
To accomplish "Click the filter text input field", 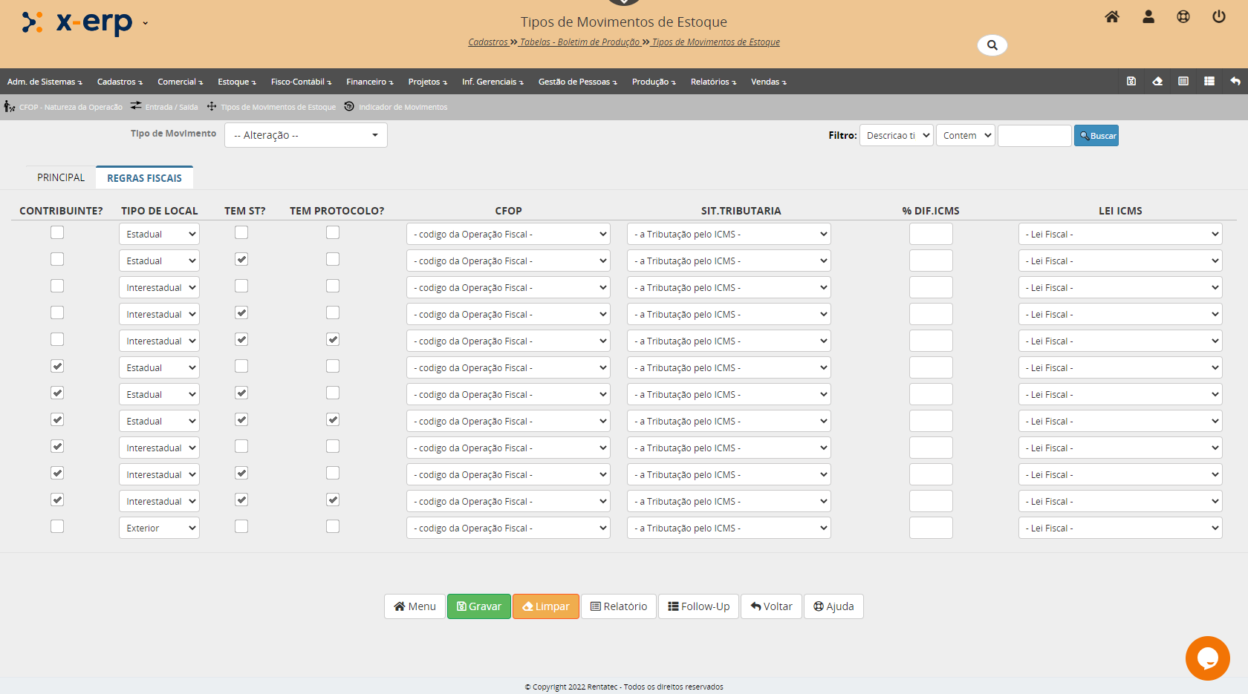I will pos(1034,136).
